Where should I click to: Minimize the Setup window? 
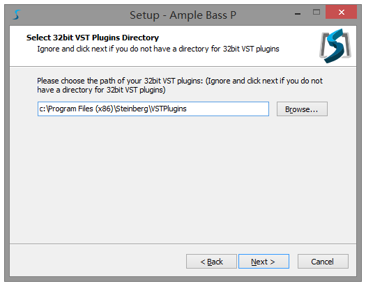(x=298, y=13)
